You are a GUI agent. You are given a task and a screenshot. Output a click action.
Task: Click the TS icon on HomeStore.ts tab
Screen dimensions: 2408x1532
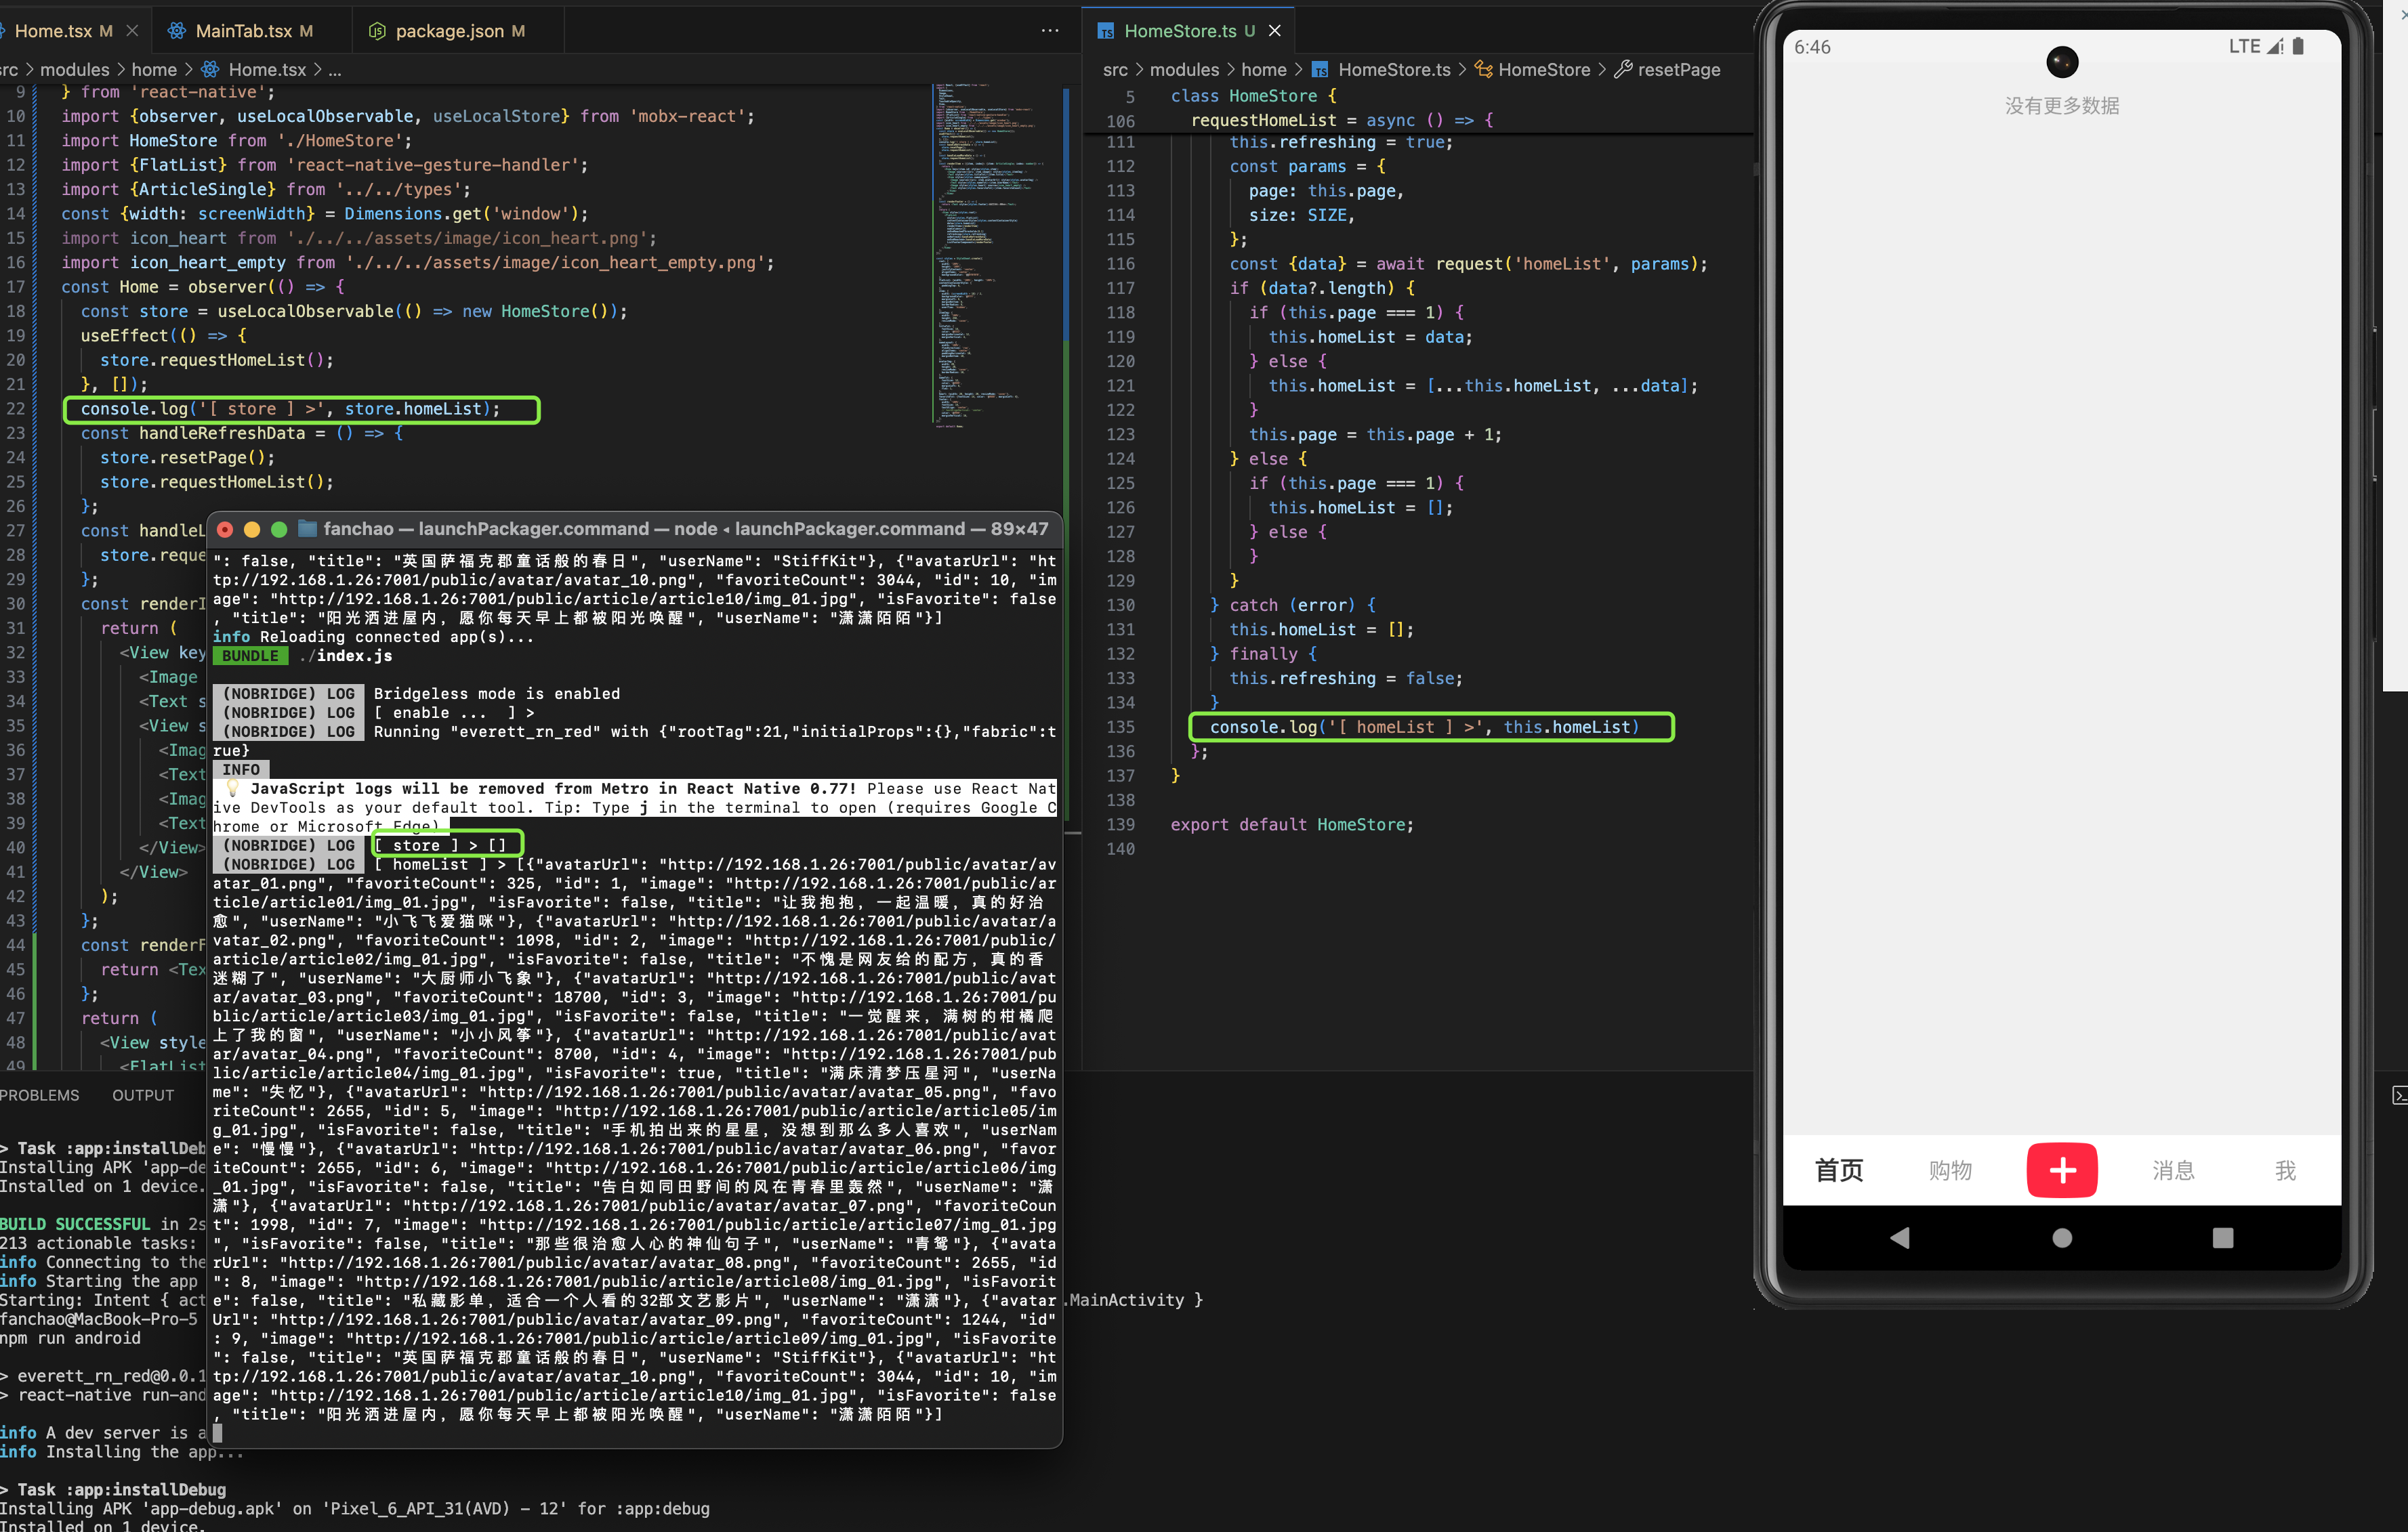pos(1105,31)
